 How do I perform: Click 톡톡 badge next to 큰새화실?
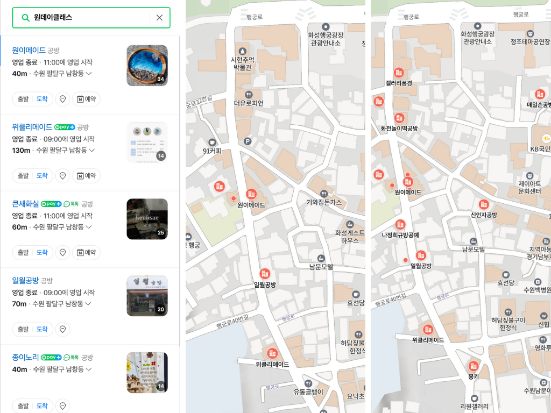[x=72, y=204]
